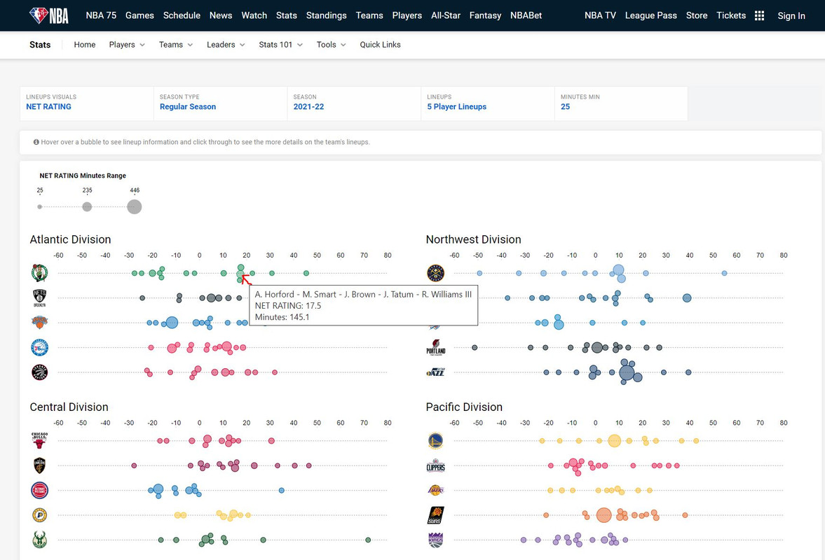
Task: Click the rightmost Celtics lineup bubble
Action: tap(306, 273)
